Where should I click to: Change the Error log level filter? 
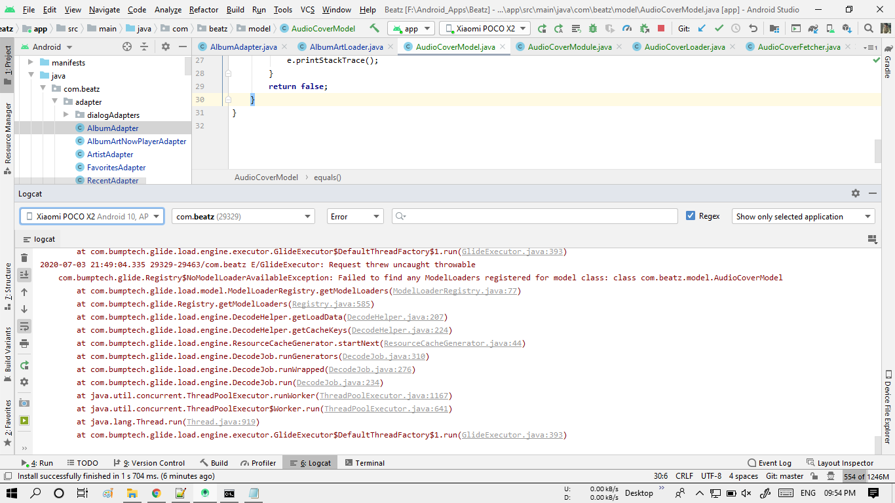[x=354, y=216]
